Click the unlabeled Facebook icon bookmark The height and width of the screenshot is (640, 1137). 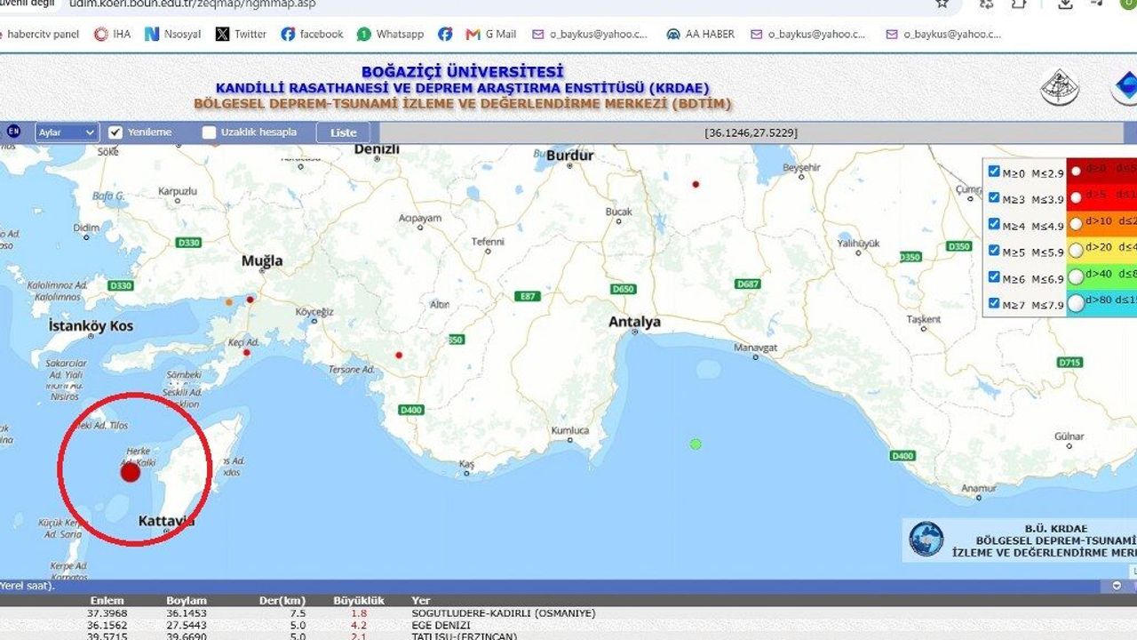(445, 35)
